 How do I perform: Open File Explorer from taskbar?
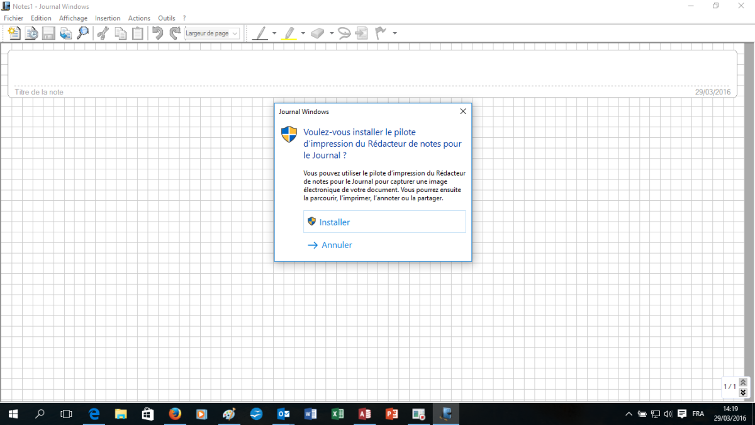pyautogui.click(x=121, y=414)
